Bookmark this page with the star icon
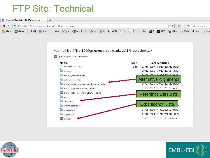 169,26
